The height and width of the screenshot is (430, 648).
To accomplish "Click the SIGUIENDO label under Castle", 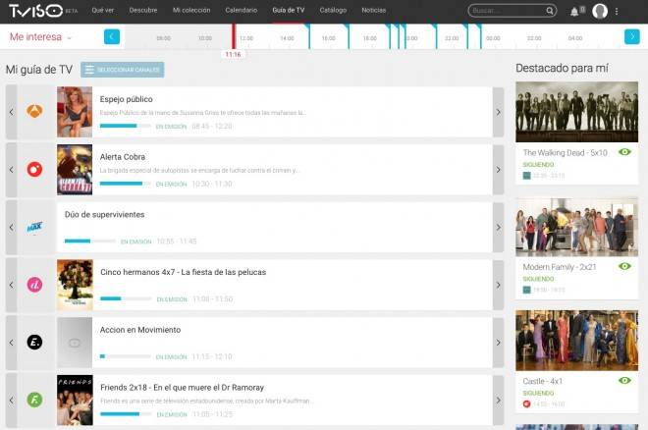I will click(538, 393).
